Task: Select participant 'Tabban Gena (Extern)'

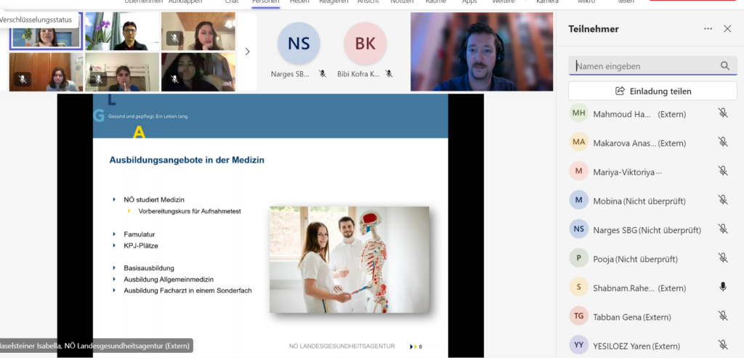Action: tap(631, 317)
